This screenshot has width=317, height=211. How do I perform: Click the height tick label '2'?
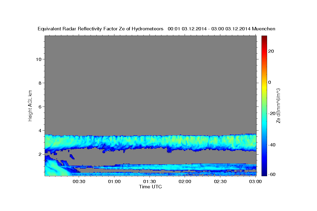coord(40,154)
